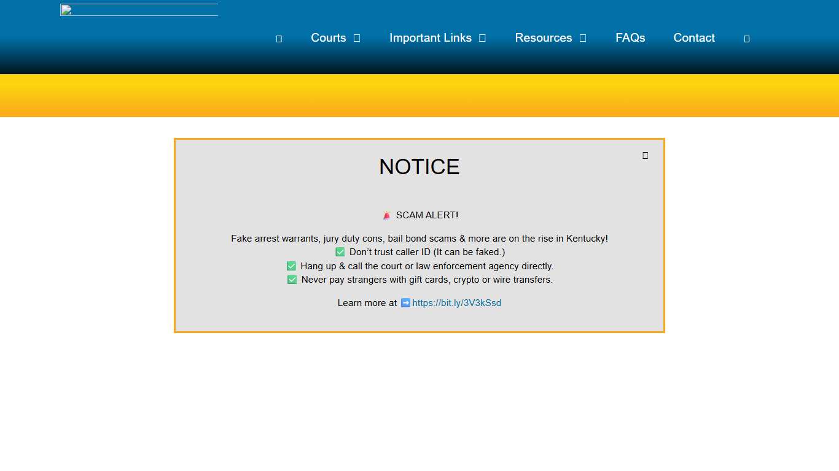The width and height of the screenshot is (839, 471).
Task: Follow the bit.ly/3V3kSsd link
Action: 456,303
